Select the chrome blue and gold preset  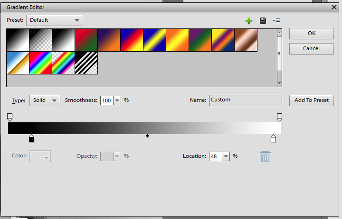pyautogui.click(x=18, y=63)
